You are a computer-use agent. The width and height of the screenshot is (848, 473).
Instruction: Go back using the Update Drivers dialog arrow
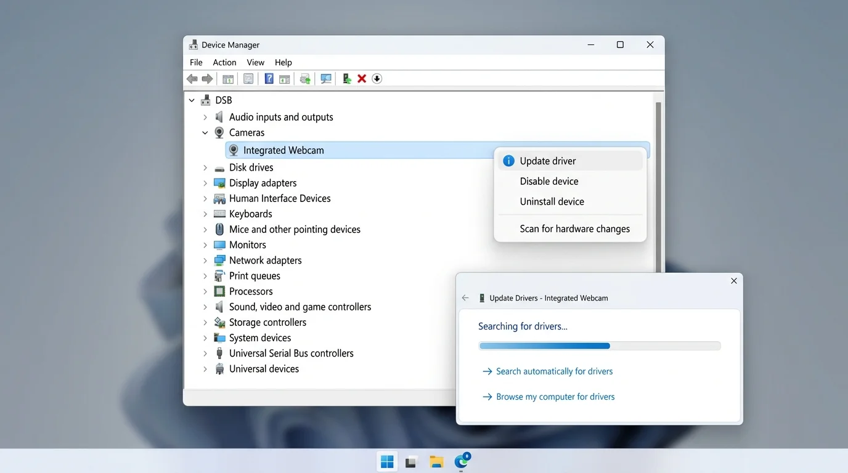pos(465,298)
